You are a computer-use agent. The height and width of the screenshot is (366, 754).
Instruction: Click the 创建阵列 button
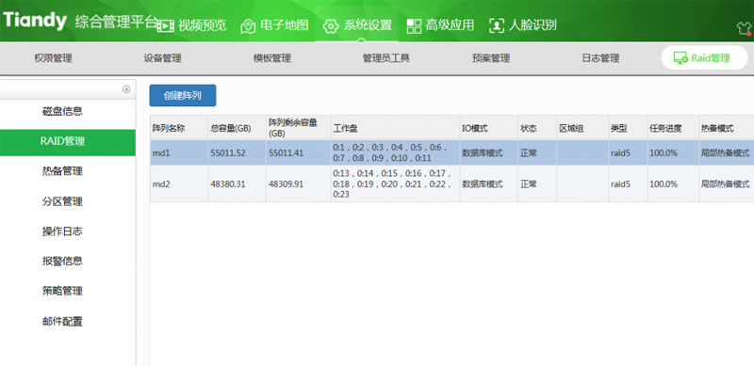click(x=183, y=96)
